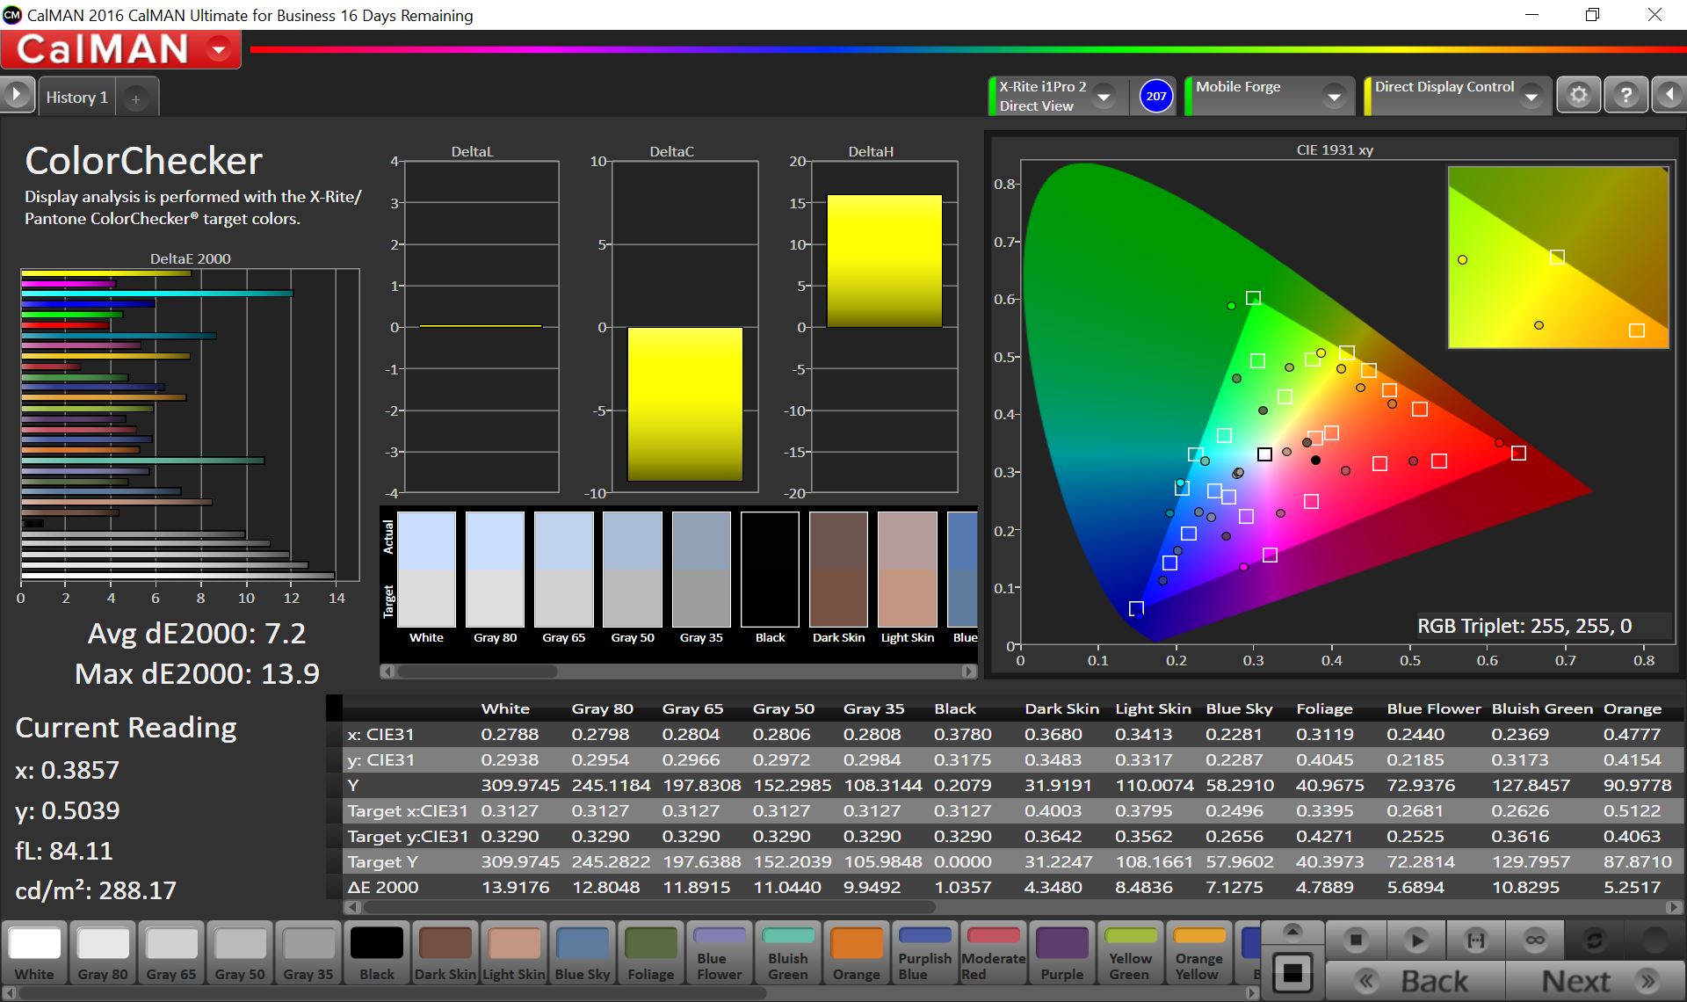
Task: Click the blue 207 meter indicator
Action: [x=1155, y=96]
